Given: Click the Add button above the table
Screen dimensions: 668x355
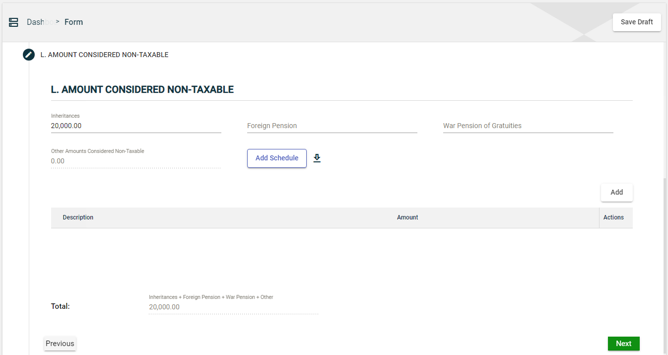Looking at the screenshot, I should [616, 192].
